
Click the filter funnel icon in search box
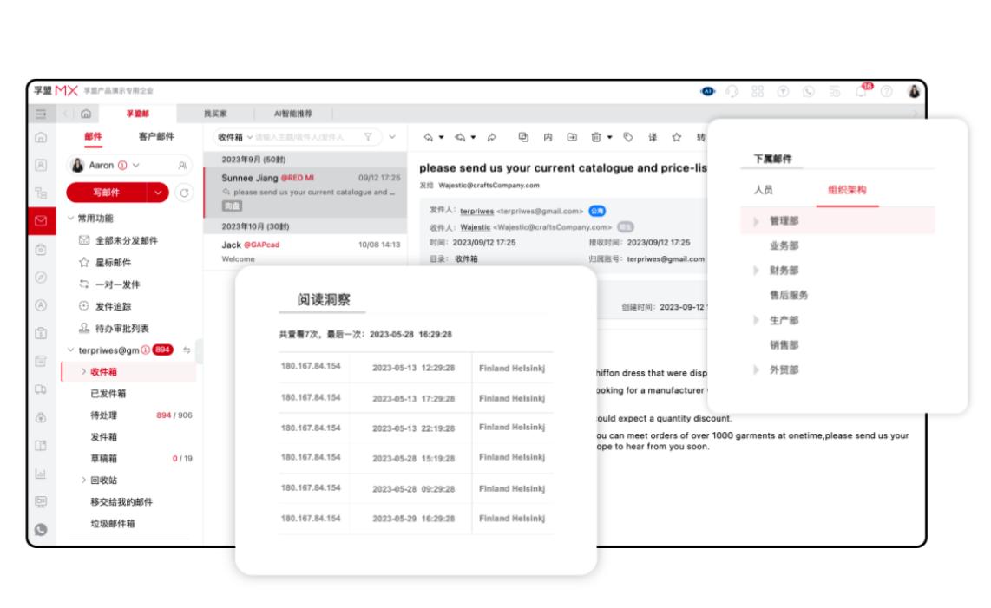tap(368, 137)
